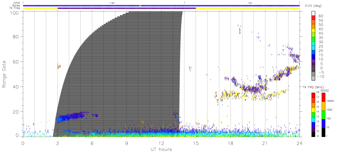This screenshot has height=155, width=337.
Task: Select the 18 tick on UT hours axis
Action: click(x=231, y=144)
